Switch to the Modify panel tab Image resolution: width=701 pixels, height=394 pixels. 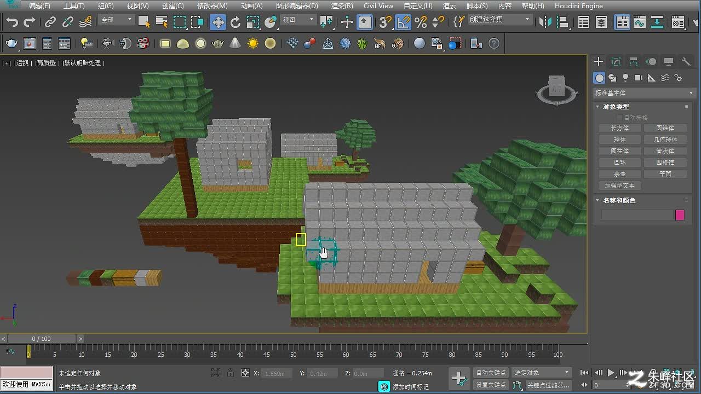[616, 61]
